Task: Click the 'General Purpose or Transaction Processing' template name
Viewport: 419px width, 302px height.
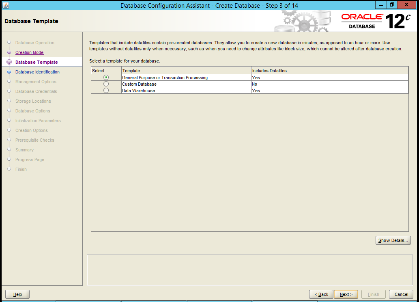Action: (165, 78)
